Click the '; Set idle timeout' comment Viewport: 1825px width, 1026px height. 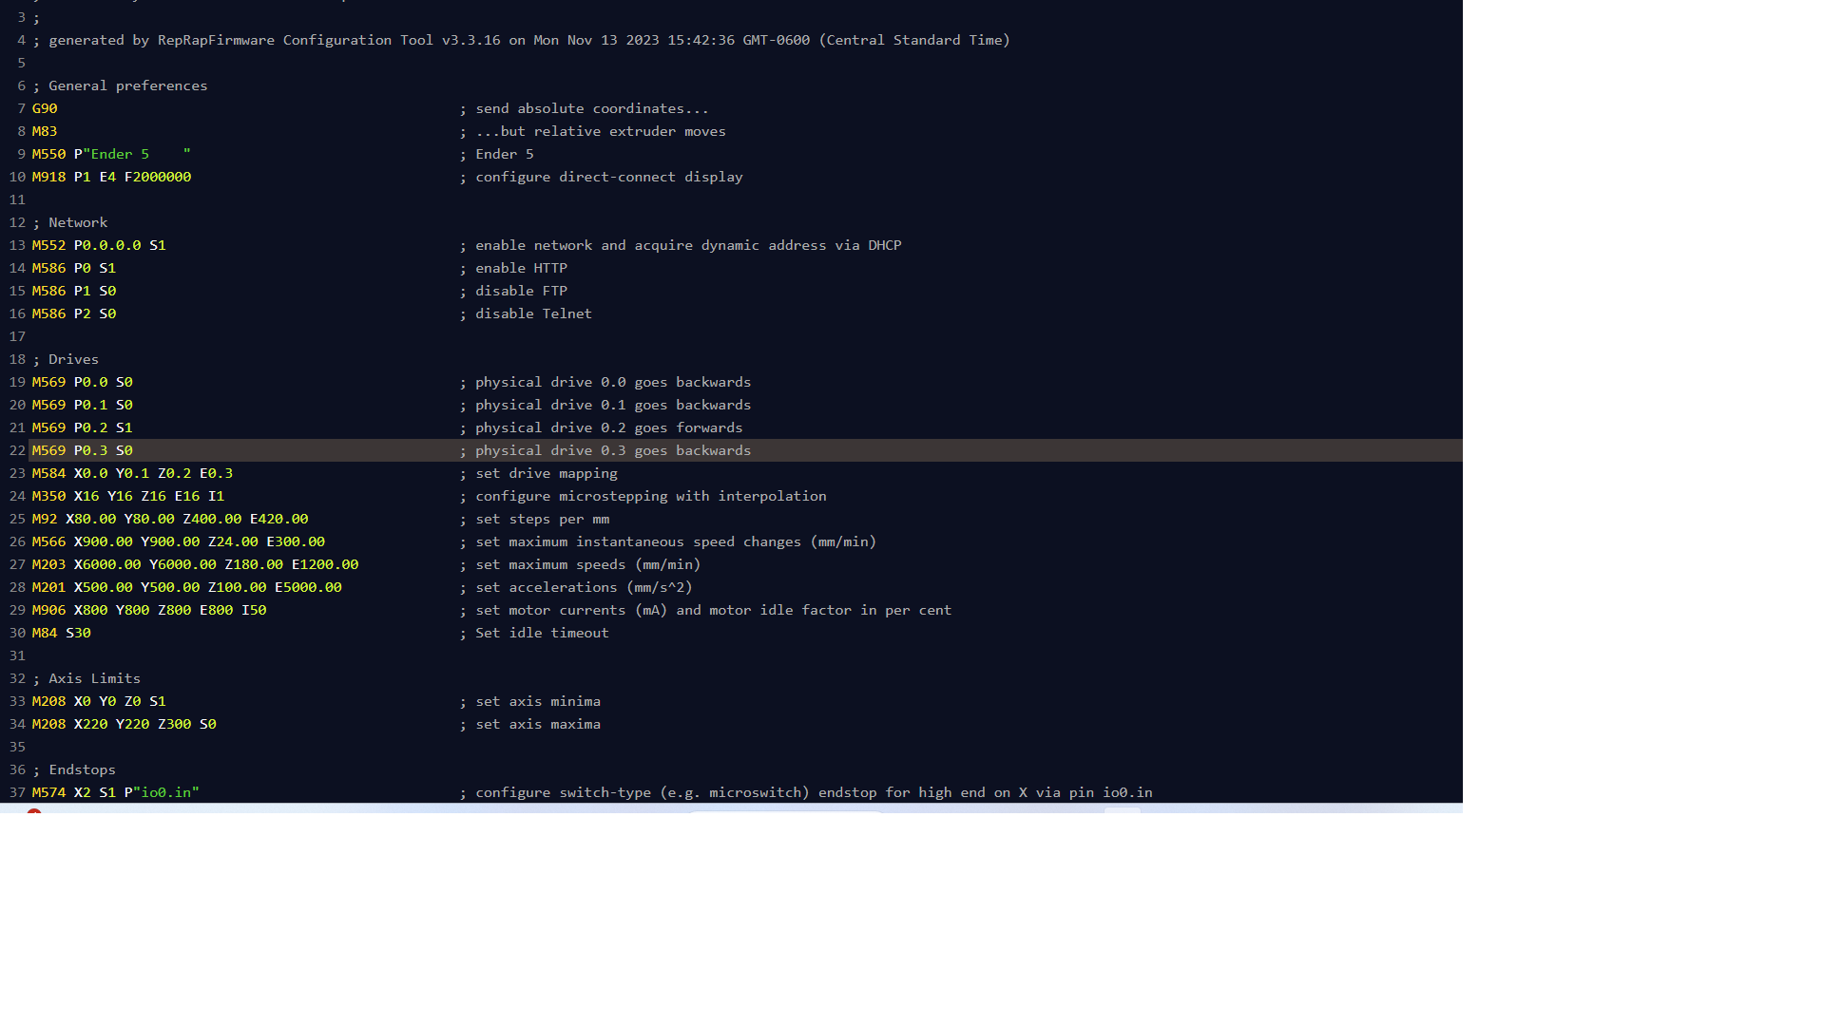534,633
